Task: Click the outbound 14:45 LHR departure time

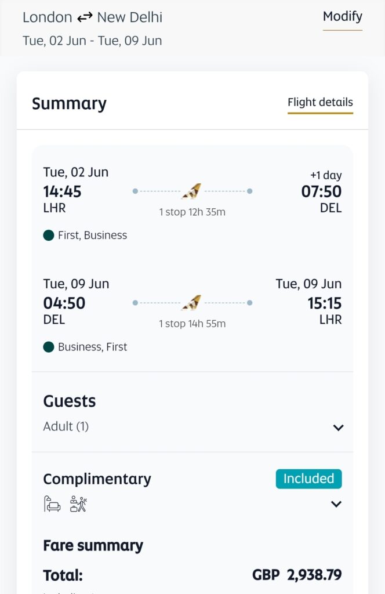Action: [x=62, y=191]
